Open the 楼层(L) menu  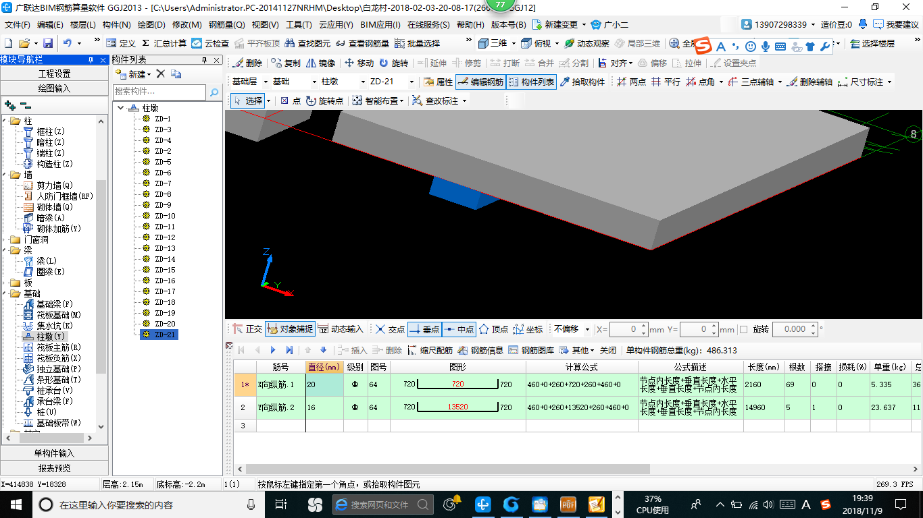click(82, 25)
